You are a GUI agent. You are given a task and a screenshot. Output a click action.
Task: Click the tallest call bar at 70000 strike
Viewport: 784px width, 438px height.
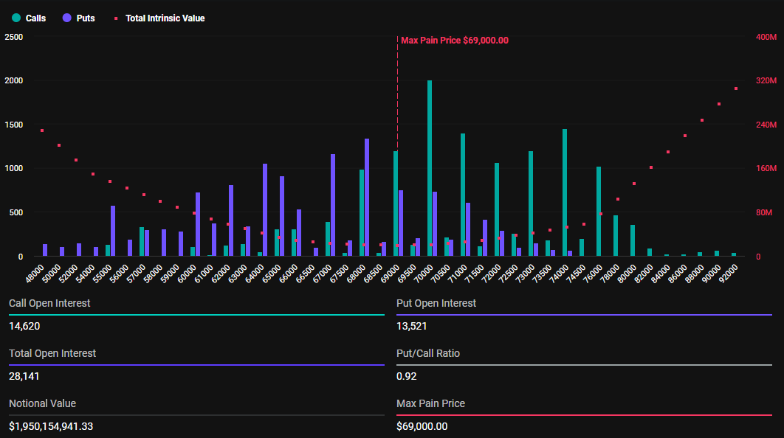(x=430, y=168)
